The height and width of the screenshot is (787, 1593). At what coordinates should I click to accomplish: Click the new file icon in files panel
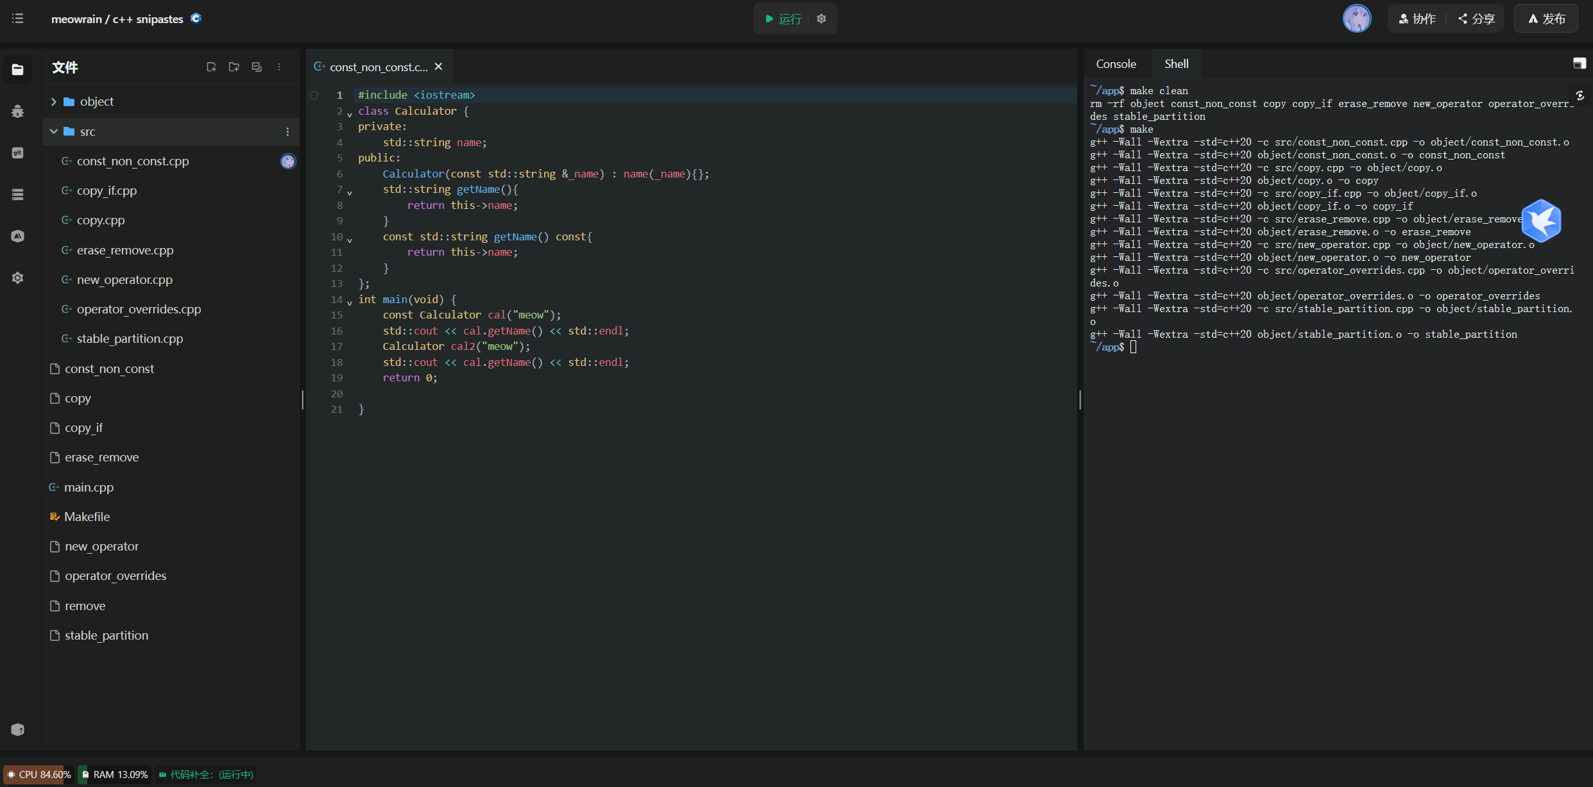(x=211, y=67)
